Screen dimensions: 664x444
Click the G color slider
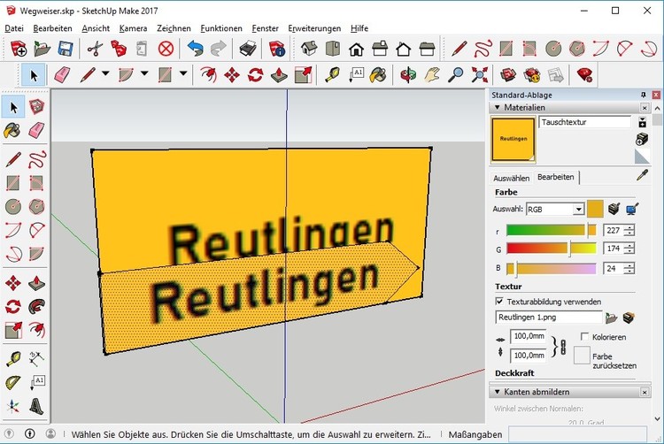coord(551,249)
